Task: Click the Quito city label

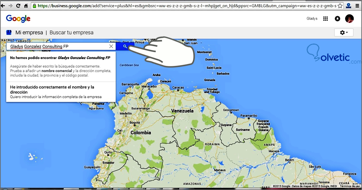Action: [x=108, y=152]
